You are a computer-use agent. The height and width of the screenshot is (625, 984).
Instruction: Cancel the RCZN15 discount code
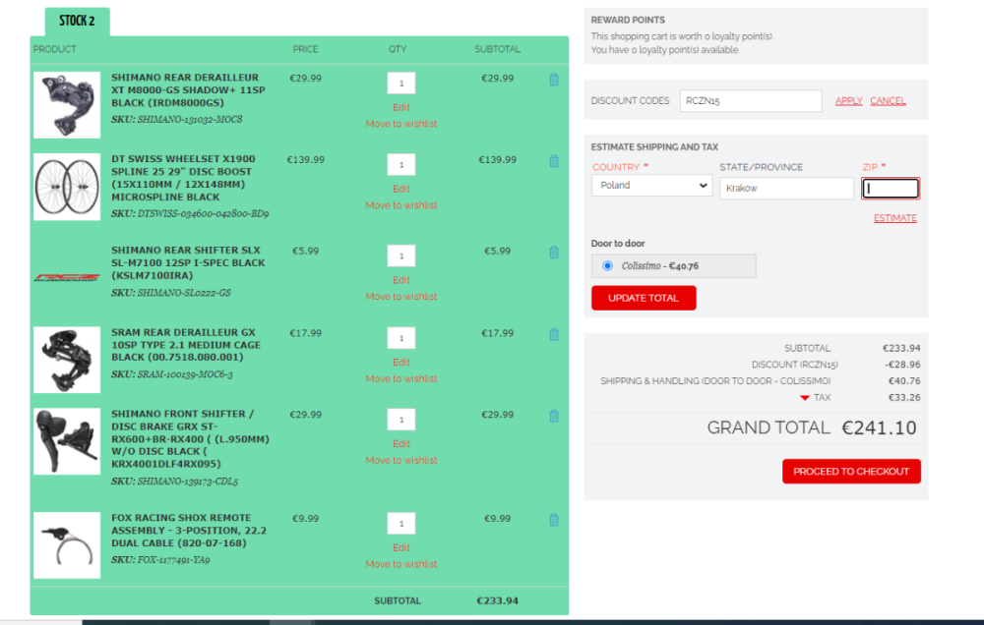pos(888,101)
